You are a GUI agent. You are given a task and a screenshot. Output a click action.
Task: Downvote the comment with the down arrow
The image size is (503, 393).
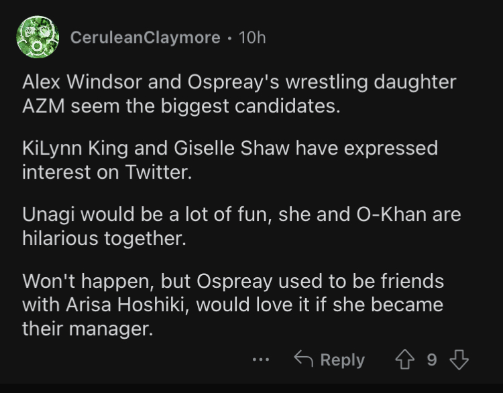pyautogui.click(x=459, y=360)
